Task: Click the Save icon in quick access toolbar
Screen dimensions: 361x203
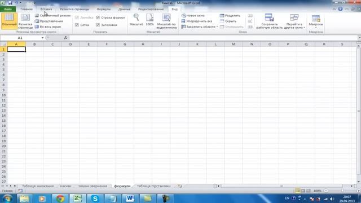Action: pyautogui.click(x=10, y=3)
